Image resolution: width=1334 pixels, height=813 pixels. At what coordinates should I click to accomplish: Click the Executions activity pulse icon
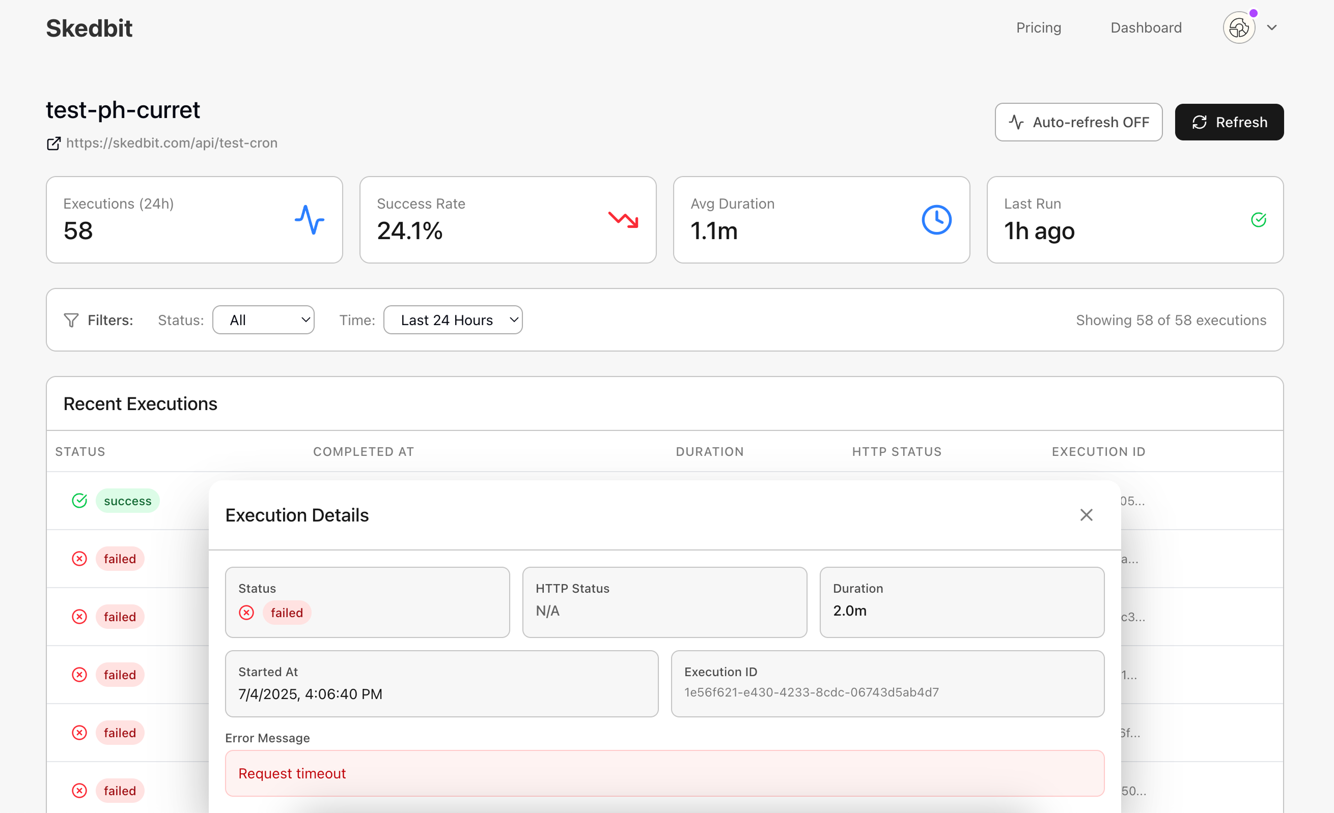pos(309,220)
